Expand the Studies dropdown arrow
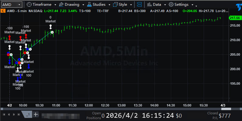Screen dimensions: 242x121 (109, 5)
